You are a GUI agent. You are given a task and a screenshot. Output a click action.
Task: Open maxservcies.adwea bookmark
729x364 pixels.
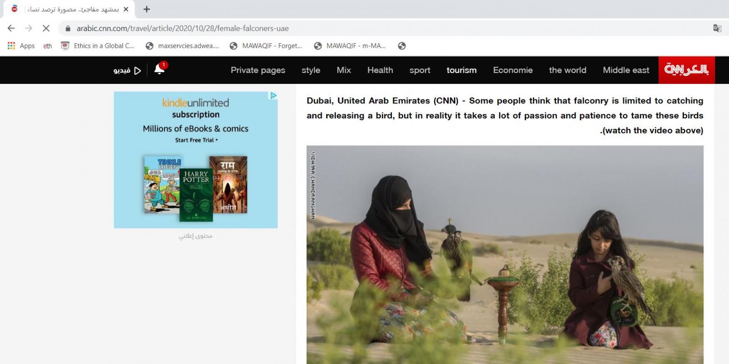(182, 46)
